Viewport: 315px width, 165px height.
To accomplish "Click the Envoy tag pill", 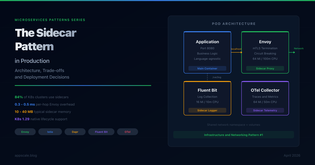I will (25, 132).
